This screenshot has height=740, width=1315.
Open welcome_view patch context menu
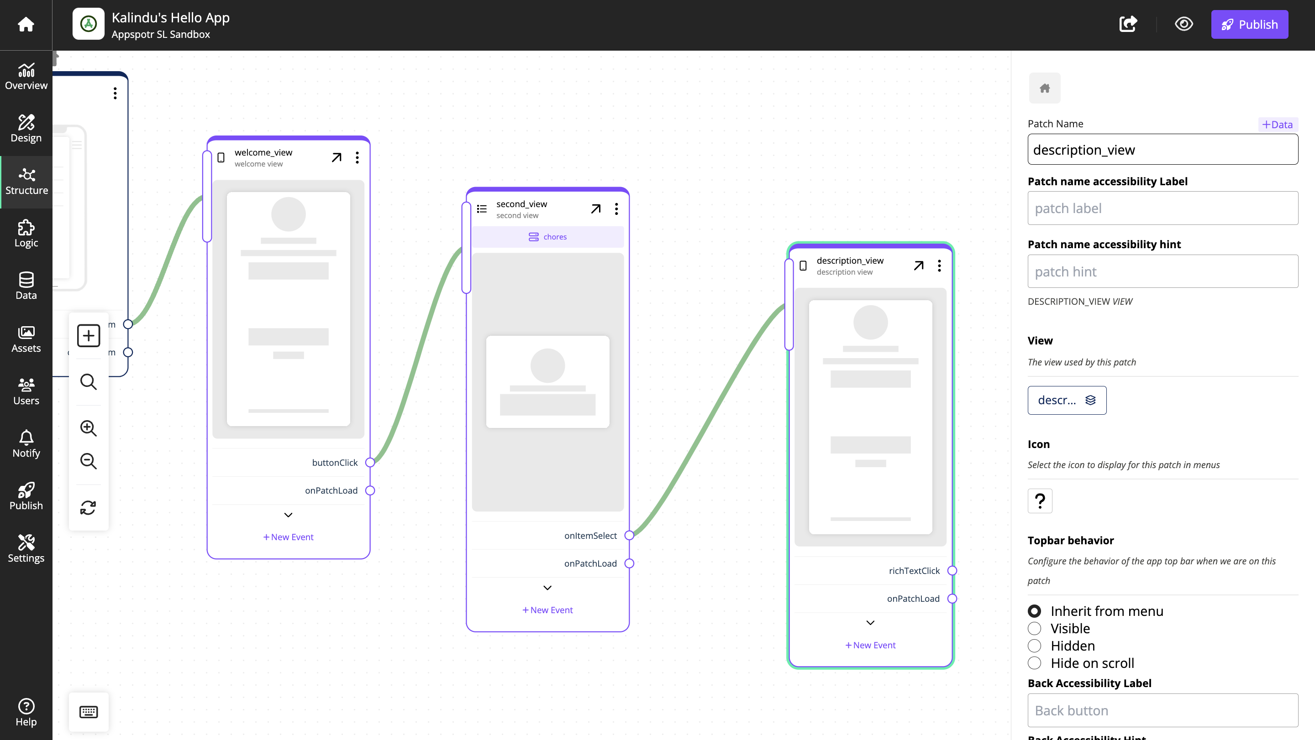coord(358,157)
